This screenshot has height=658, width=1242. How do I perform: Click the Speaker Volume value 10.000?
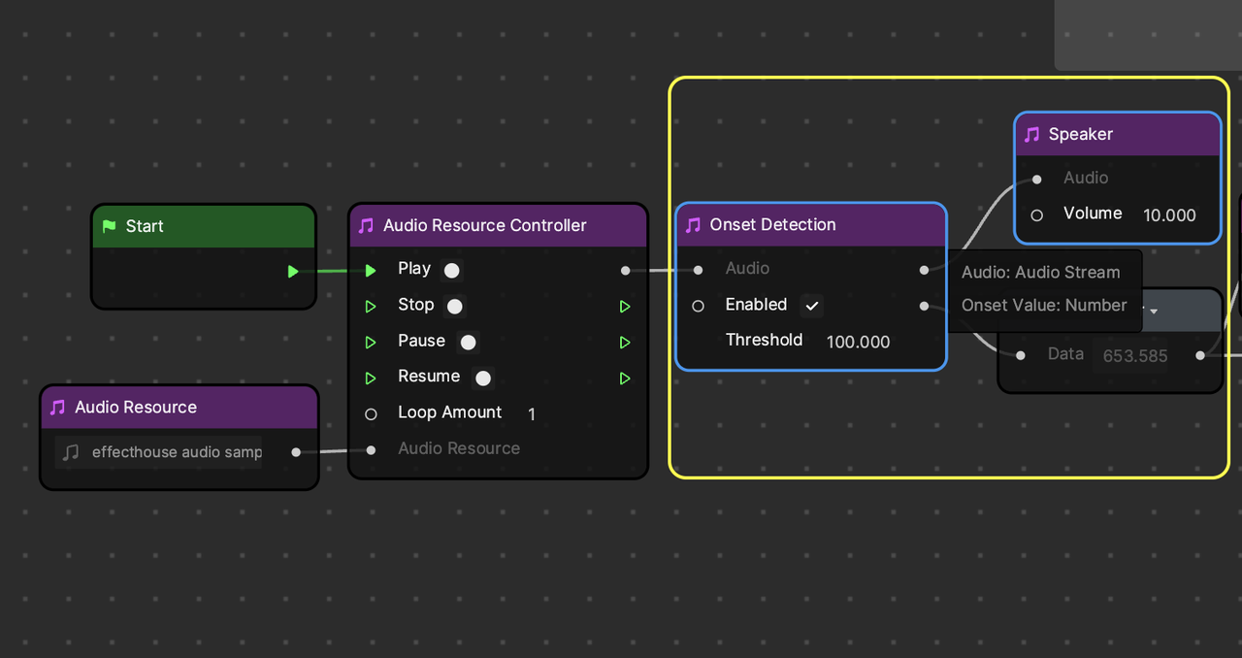click(x=1169, y=215)
